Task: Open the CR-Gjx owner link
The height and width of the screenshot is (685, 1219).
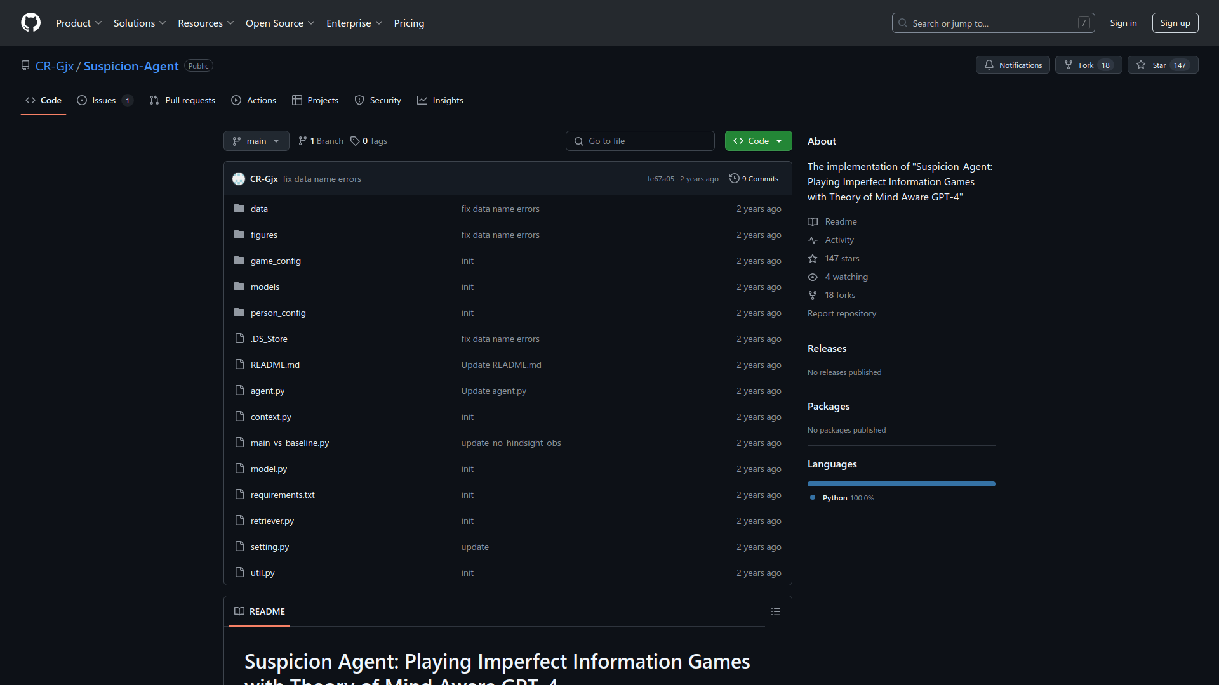Action: (55, 65)
